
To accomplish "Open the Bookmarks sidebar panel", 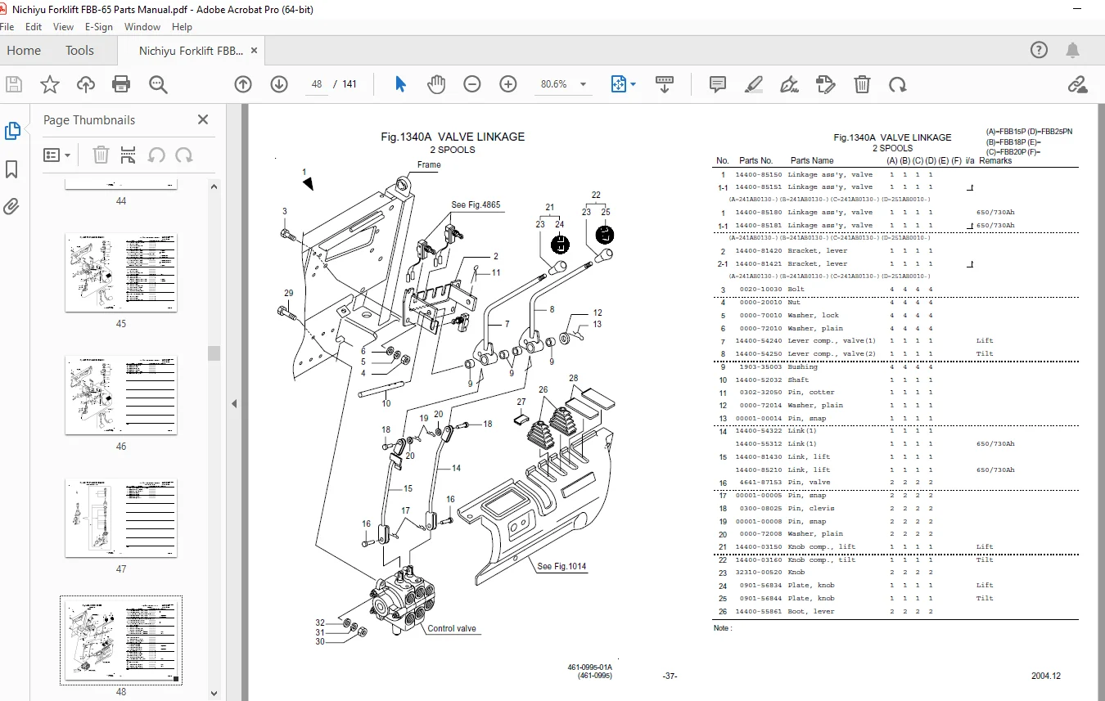I will coord(12,169).
